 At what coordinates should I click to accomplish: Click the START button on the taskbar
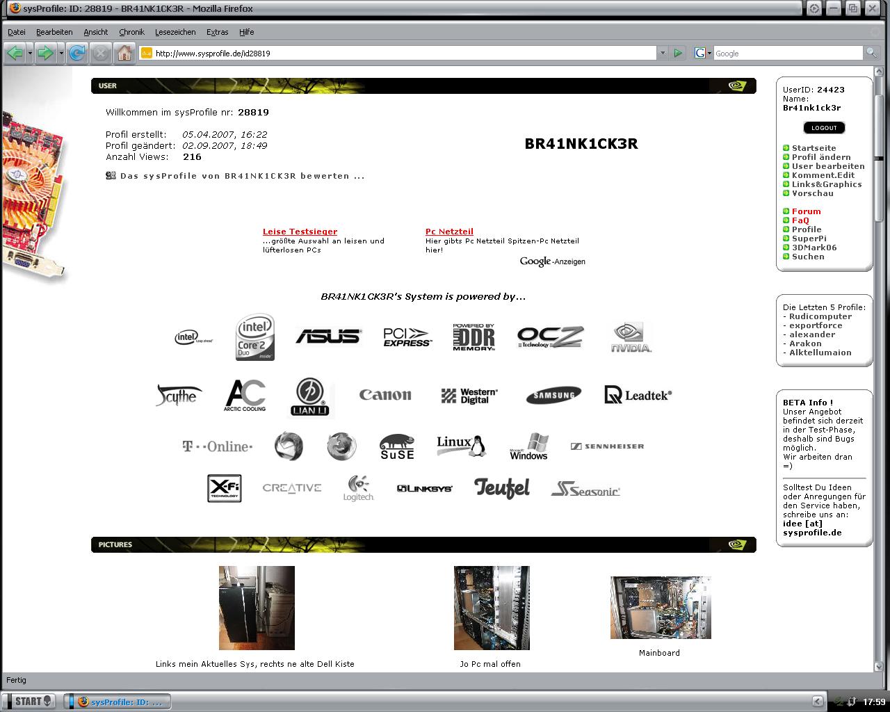click(x=29, y=702)
